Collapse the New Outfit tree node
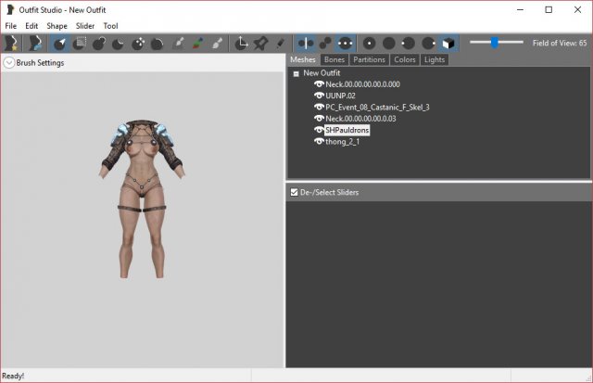The height and width of the screenshot is (383, 593). (296, 72)
